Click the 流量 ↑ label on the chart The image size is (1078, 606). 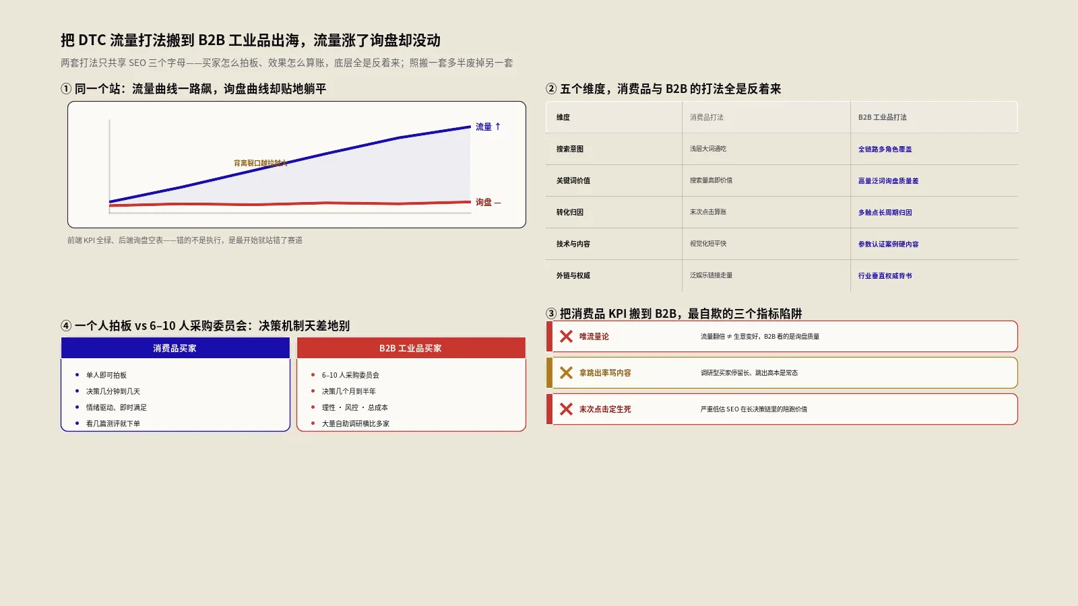coord(488,127)
